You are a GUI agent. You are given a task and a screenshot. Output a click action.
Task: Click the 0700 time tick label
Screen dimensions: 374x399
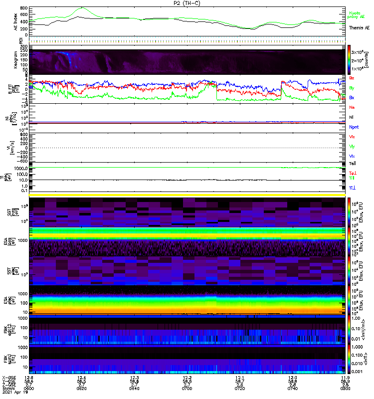[x=187, y=389]
